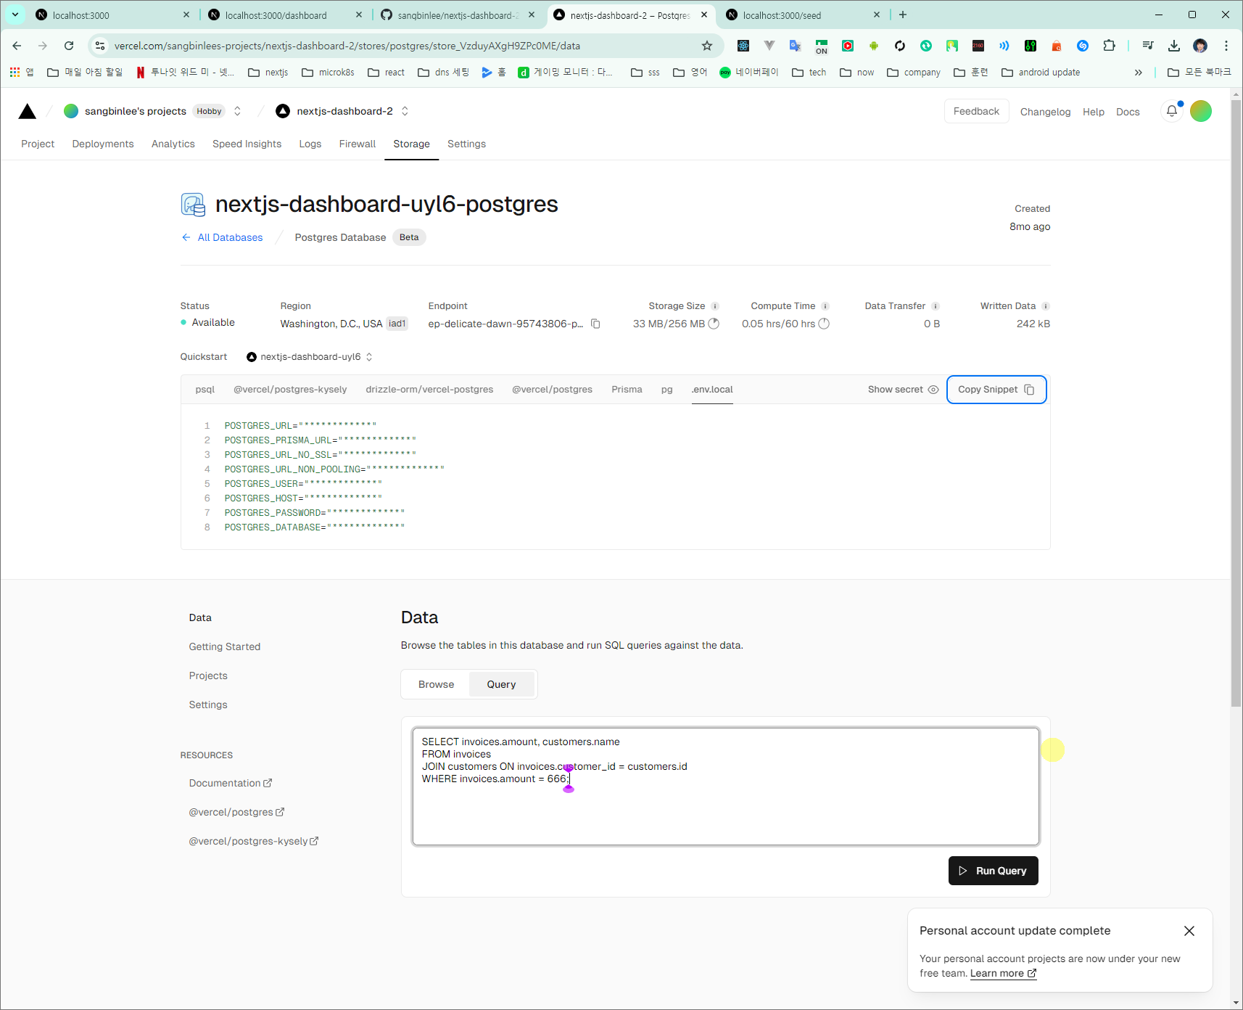This screenshot has width=1243, height=1010.
Task: Open browser downloads
Action: 1174,46
